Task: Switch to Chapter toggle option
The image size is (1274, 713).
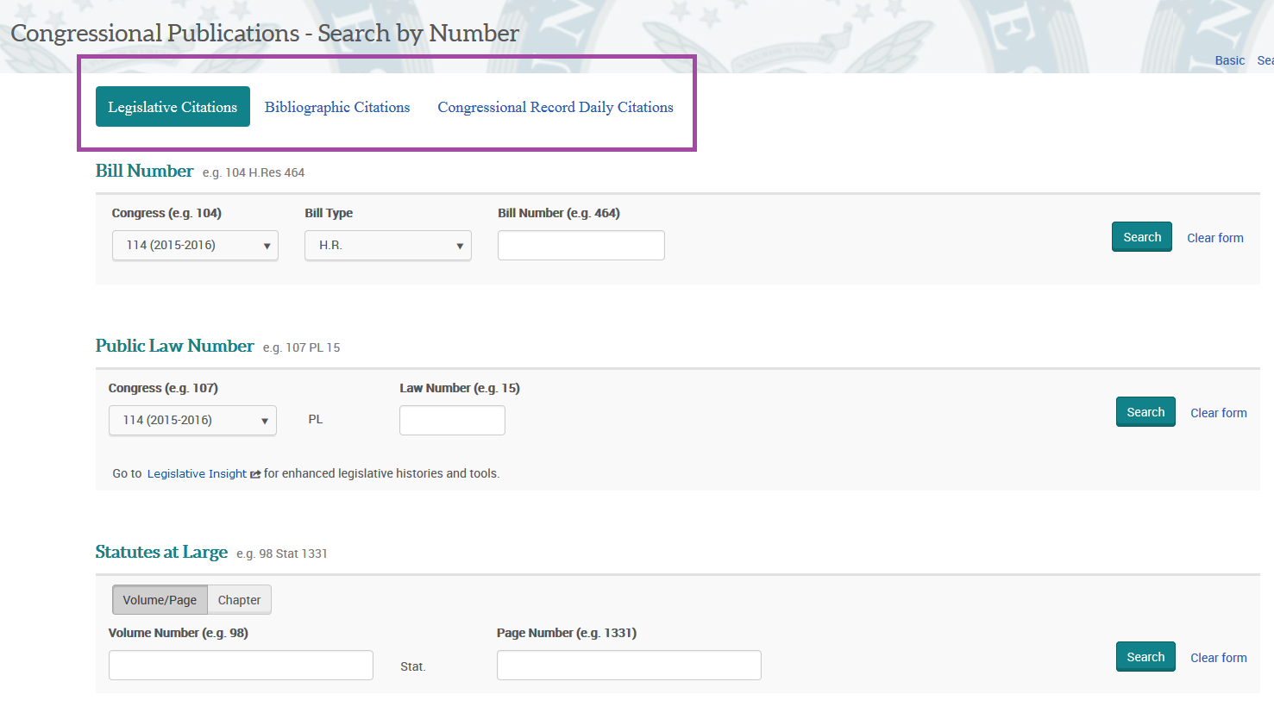Action: (239, 600)
